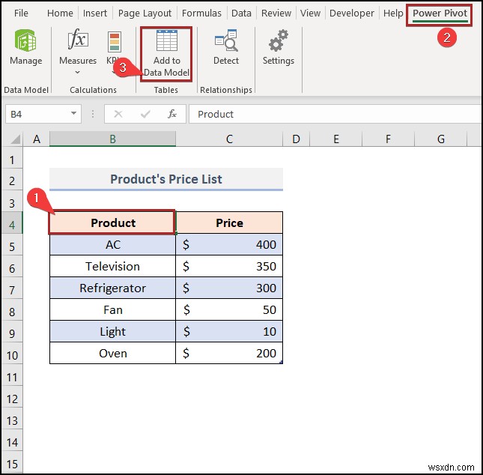Switch to the Data tab

click(241, 13)
